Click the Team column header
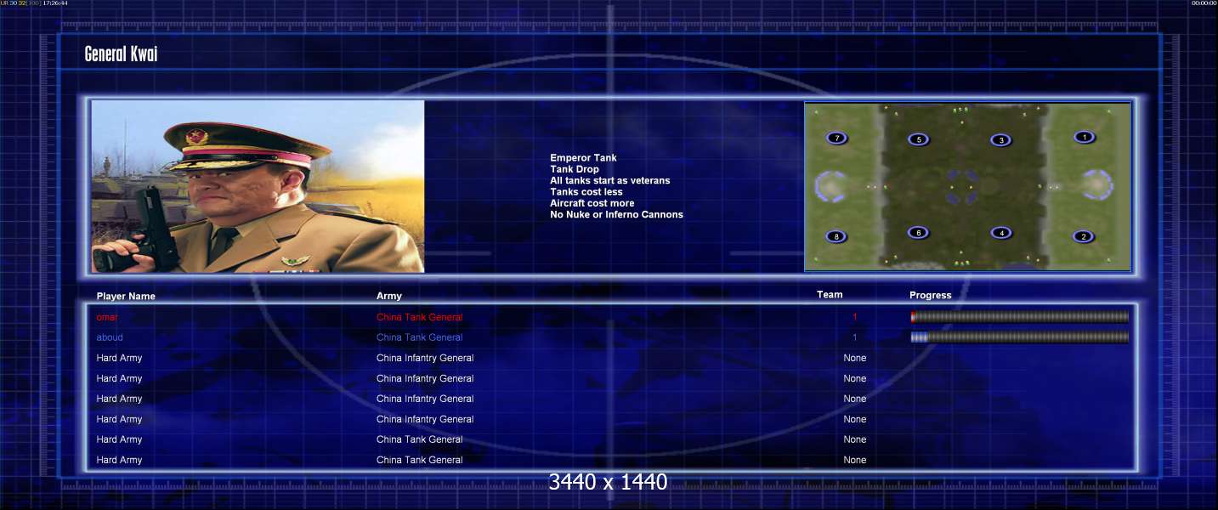Viewport: 1218px width, 510px height. click(830, 295)
